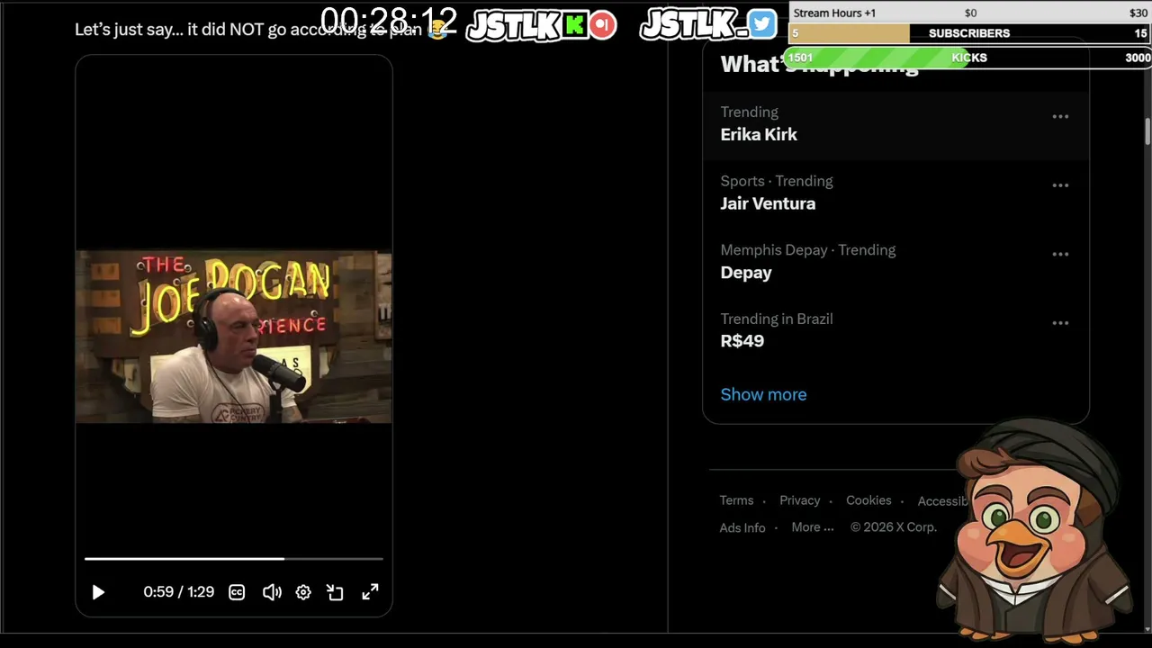Click the page scrollbar thumb
The height and width of the screenshot is (648, 1152).
[1147, 131]
